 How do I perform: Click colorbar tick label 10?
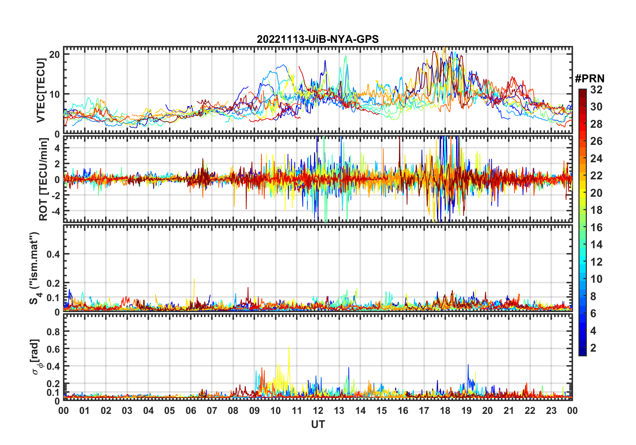(596, 279)
